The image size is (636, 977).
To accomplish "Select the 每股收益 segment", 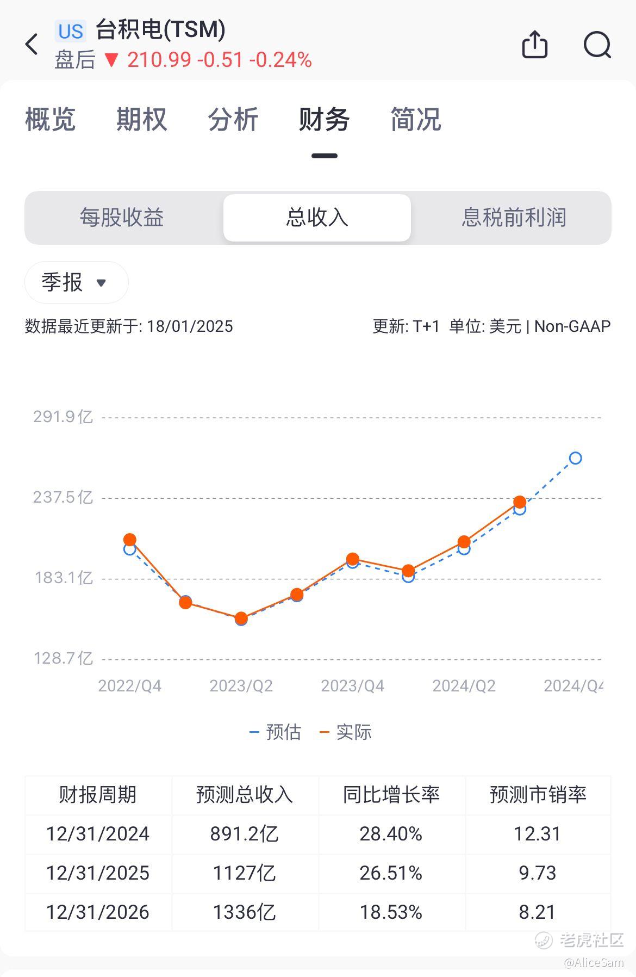I will 122,218.
